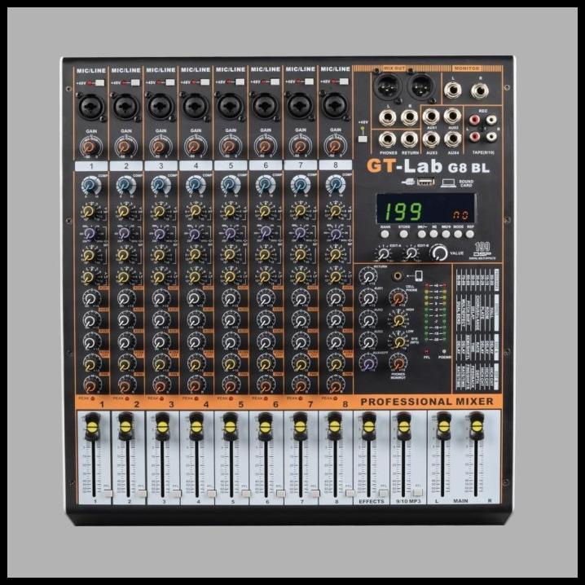The width and height of the screenshot is (585, 585).
Task: Click the laptop sound card icon
Action: [446, 182]
